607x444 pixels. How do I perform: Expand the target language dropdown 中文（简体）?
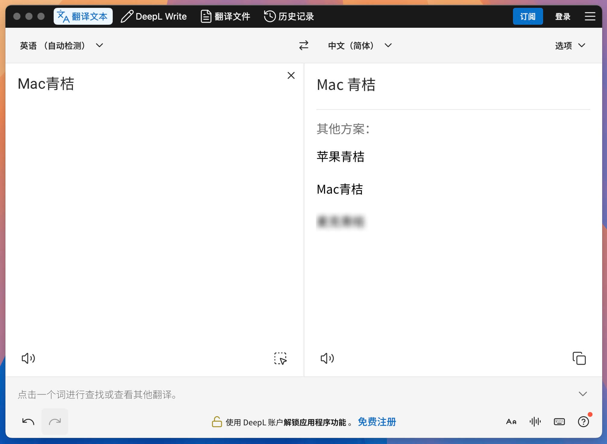360,46
